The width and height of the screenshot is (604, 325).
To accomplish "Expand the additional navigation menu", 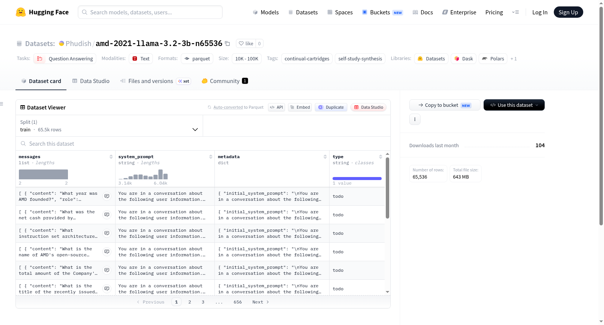I will [515, 12].
